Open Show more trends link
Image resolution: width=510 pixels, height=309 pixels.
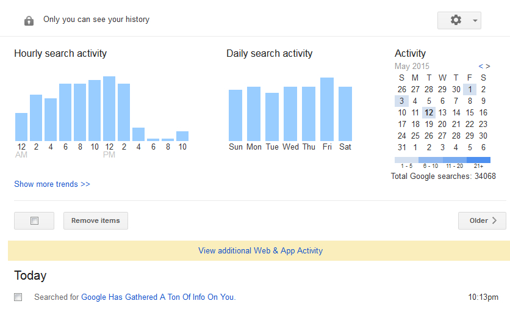52,184
